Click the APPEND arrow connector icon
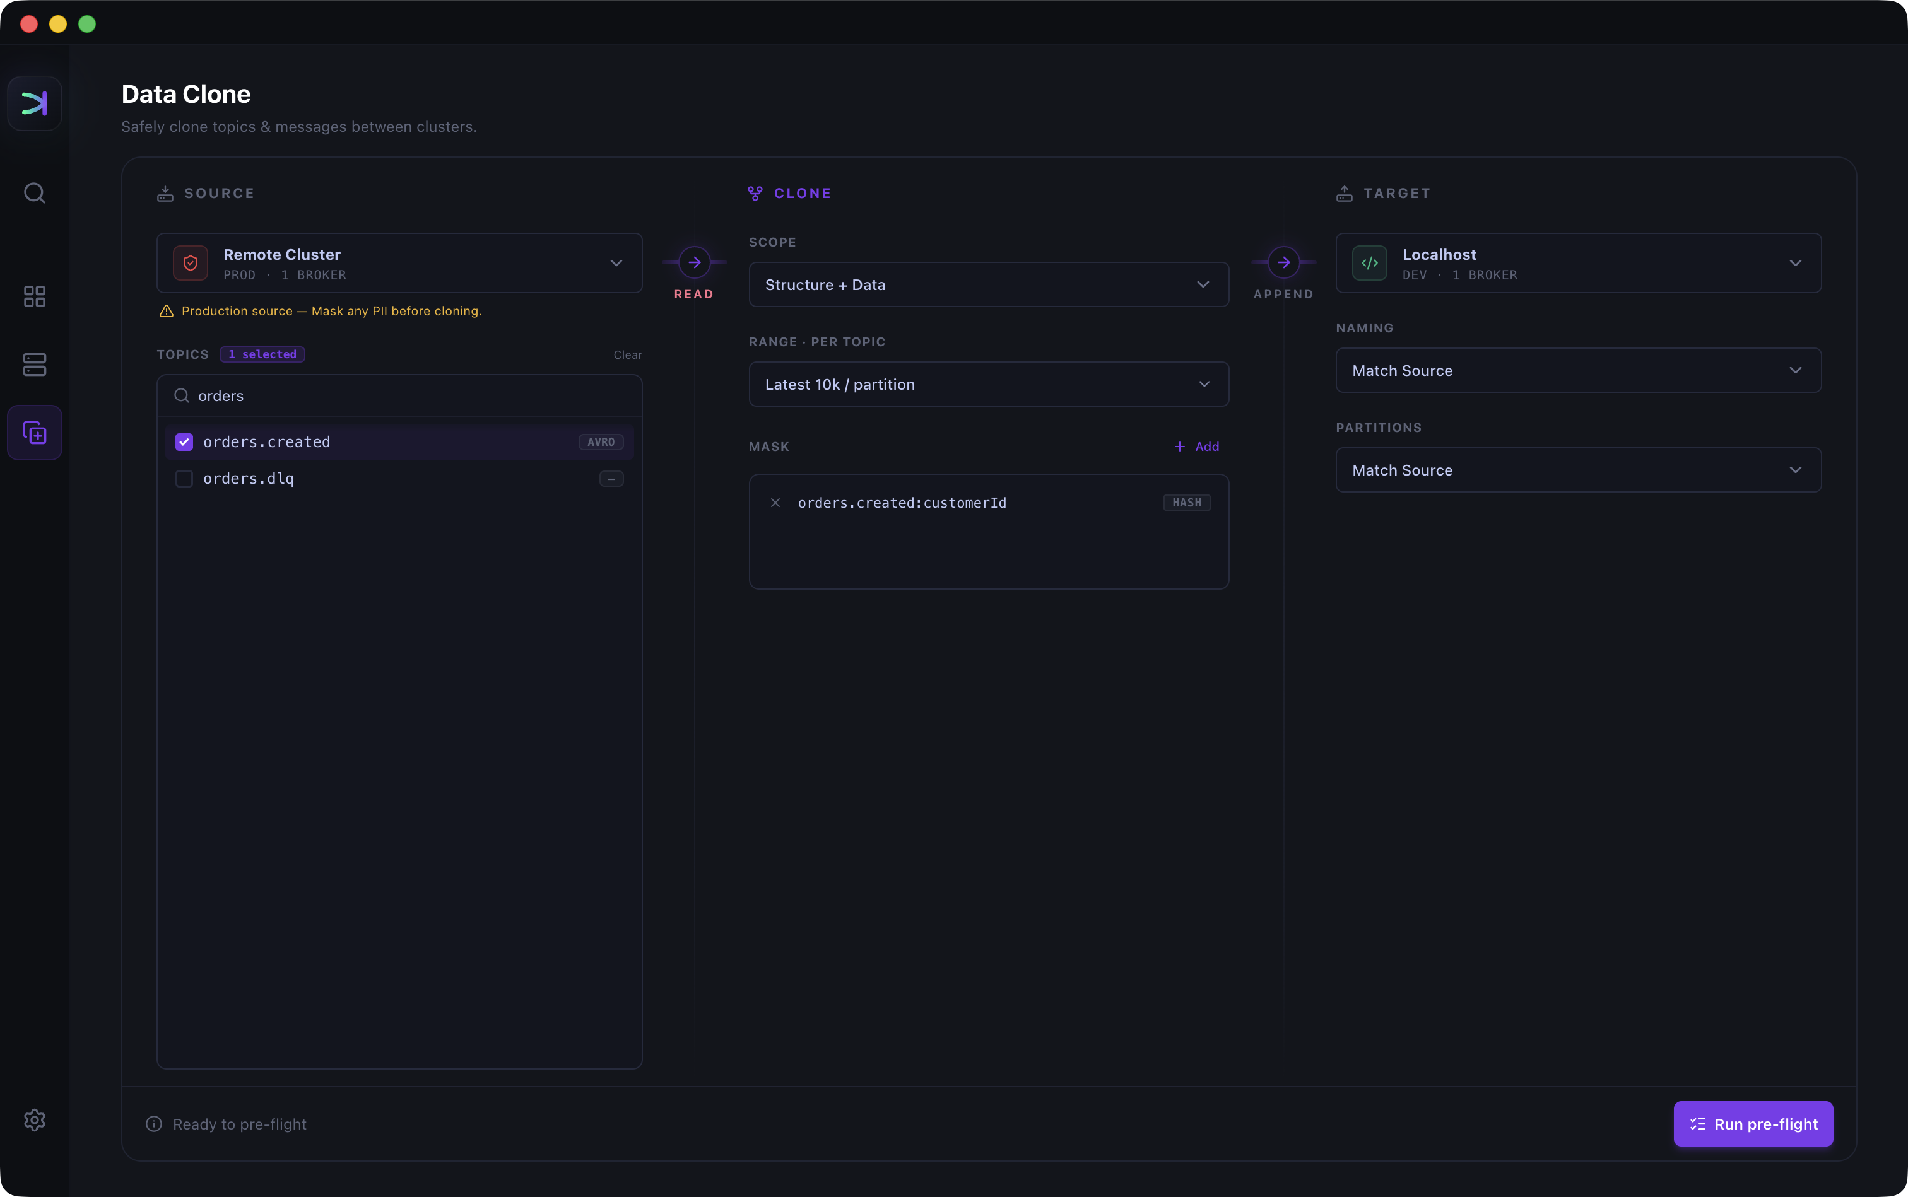 point(1283,262)
